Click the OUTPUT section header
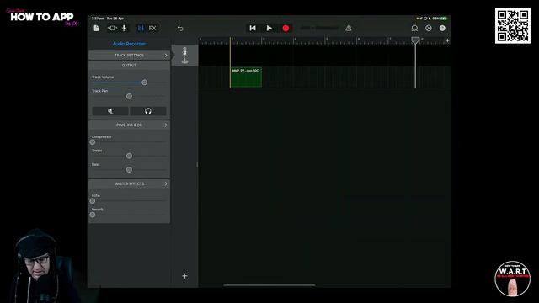The image size is (539, 303). click(x=129, y=66)
